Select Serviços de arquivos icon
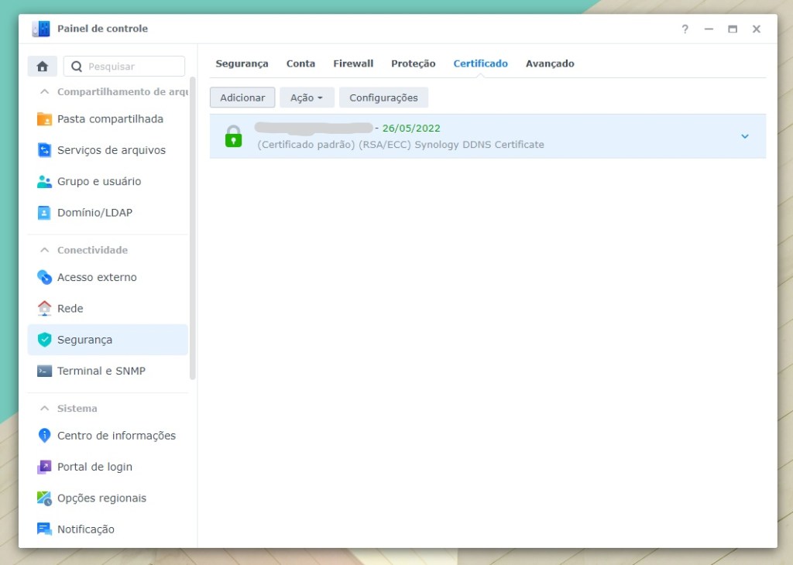 (x=45, y=150)
